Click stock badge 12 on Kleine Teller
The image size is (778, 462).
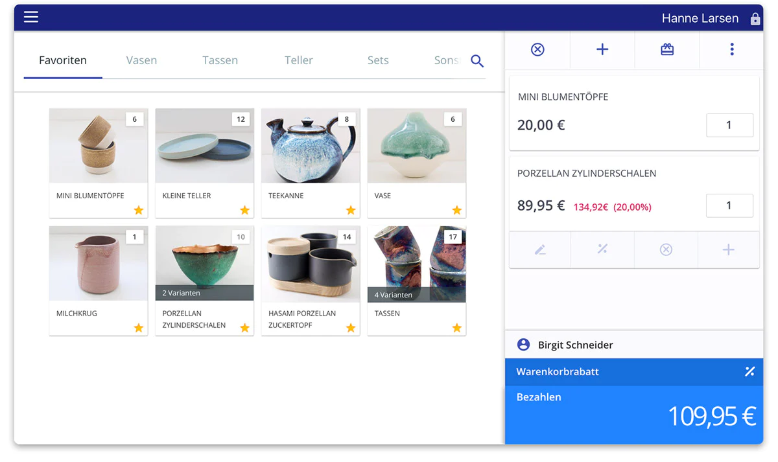pyautogui.click(x=241, y=119)
